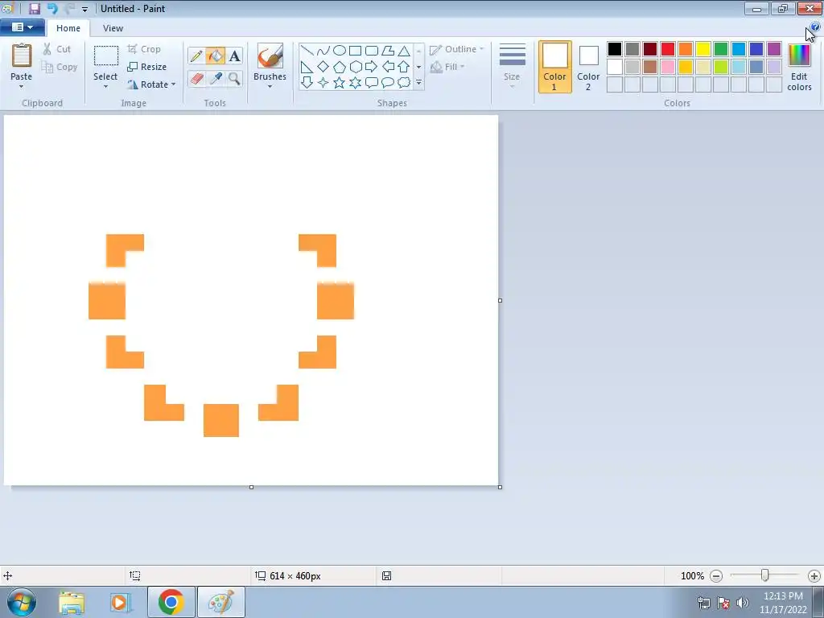Open the Brushes dropdown arrow
This screenshot has height=618, width=824.
(270, 87)
